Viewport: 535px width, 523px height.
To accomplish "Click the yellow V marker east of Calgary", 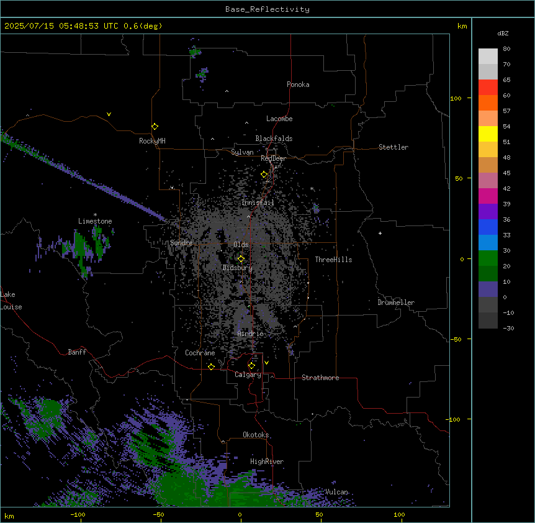I will click(x=266, y=363).
